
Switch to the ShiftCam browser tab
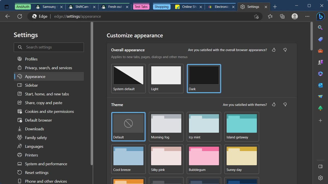(x=82, y=7)
